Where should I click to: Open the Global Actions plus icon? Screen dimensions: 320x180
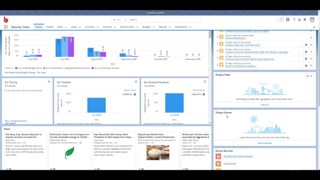(x=288, y=19)
